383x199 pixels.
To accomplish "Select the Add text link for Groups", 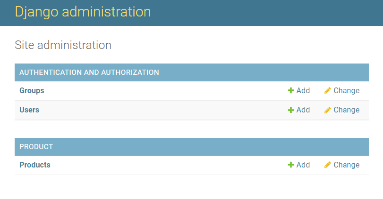I will (303, 90).
